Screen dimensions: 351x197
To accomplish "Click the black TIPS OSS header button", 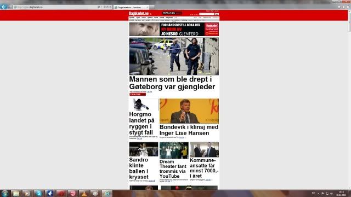I will (x=172, y=13).
